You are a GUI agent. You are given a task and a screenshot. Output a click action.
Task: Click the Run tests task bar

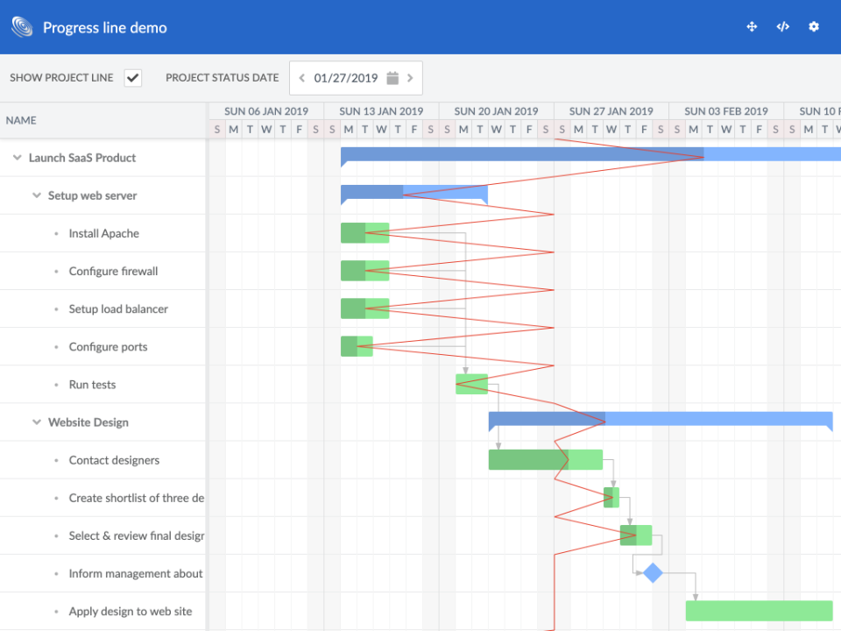click(x=471, y=384)
